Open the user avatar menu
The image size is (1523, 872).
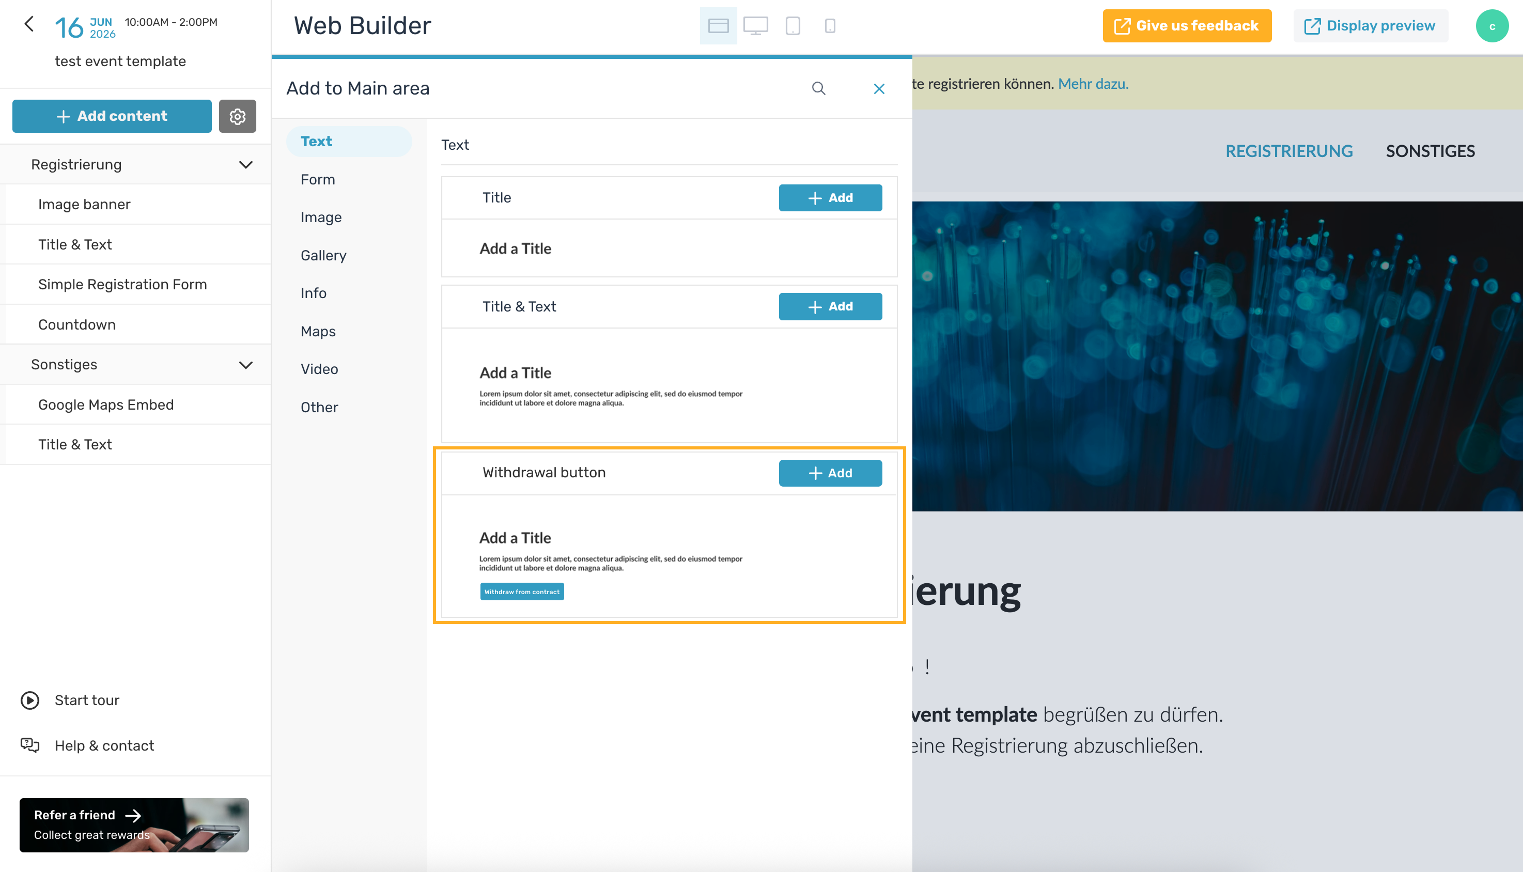pyautogui.click(x=1491, y=26)
